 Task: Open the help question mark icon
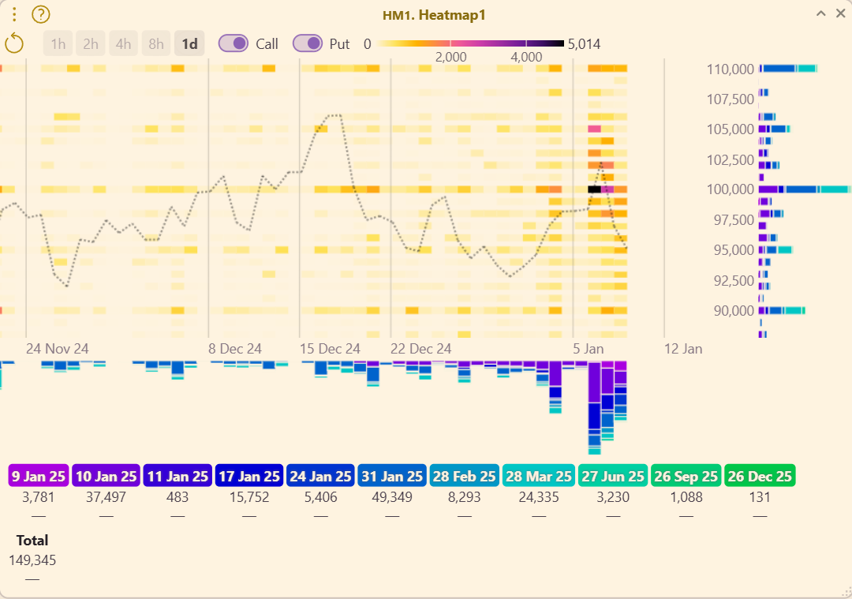point(41,14)
